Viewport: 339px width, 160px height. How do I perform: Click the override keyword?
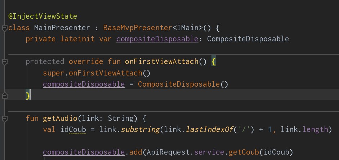(x=86, y=62)
